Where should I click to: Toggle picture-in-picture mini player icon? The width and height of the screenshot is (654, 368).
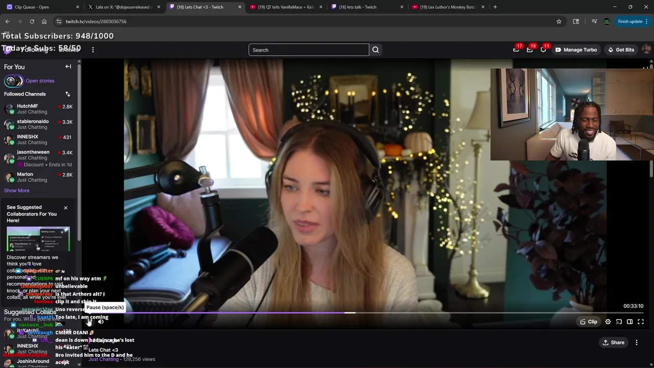619,322
